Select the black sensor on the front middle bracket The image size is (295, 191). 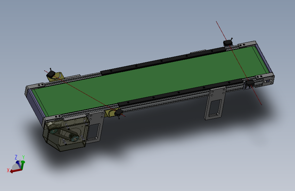tap(118, 113)
